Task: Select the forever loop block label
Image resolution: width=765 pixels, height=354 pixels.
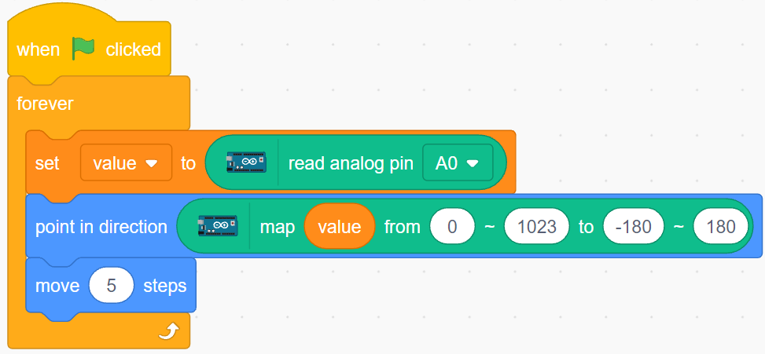Action: (x=45, y=104)
